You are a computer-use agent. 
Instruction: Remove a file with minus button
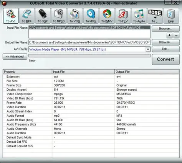[x=176, y=35]
